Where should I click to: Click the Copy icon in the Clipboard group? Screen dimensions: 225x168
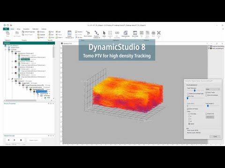tap(7, 34)
